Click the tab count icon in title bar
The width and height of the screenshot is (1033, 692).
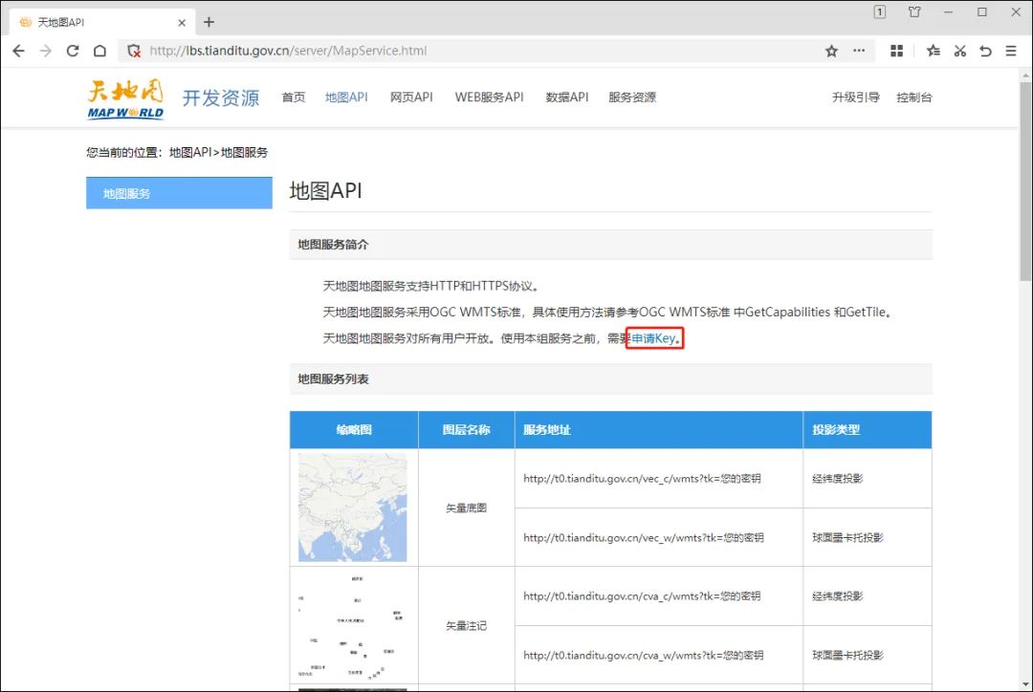coord(880,11)
